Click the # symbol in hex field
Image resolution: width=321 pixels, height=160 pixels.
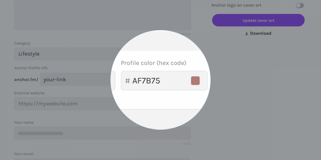point(127,81)
